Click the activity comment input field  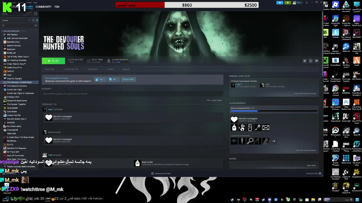132,94
